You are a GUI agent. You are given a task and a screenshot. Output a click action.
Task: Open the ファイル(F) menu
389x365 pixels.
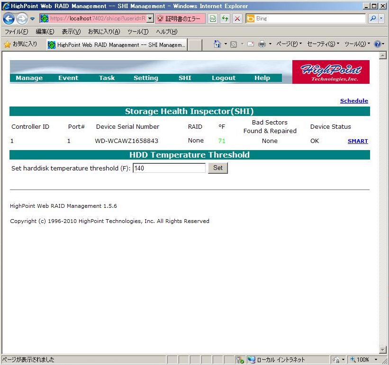pyautogui.click(x=17, y=32)
